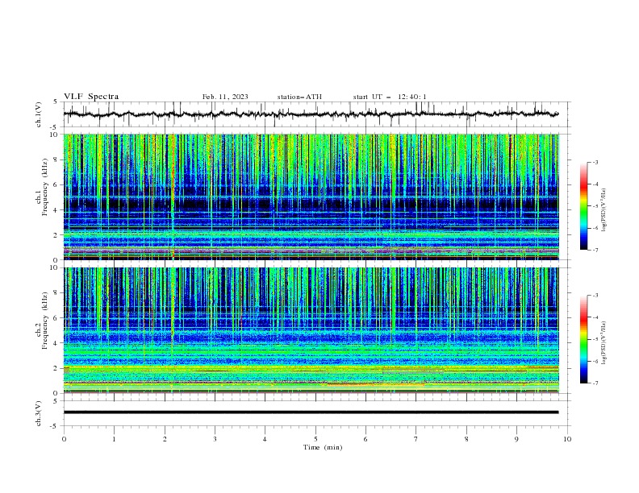Click the ch.3 flat black voltage trace
This screenshot has height=493, width=639.
[x=311, y=412]
